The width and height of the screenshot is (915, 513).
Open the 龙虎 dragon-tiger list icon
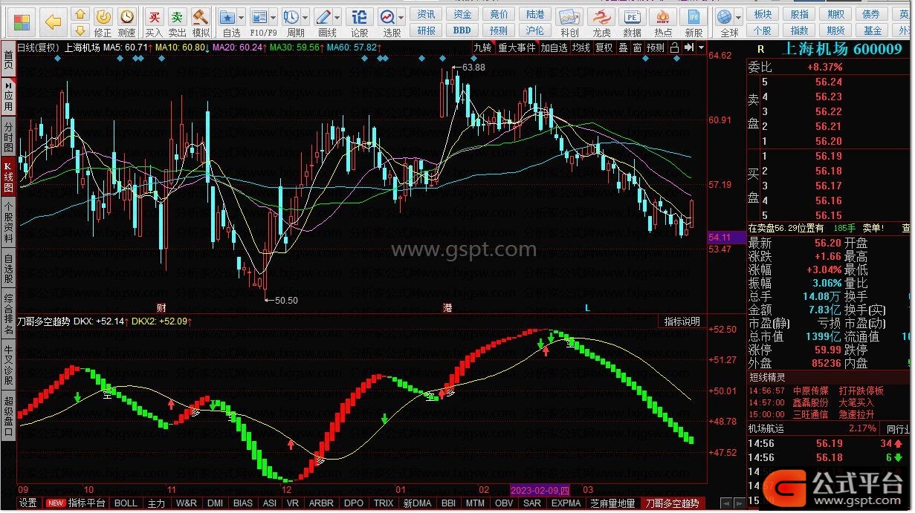[x=601, y=23]
